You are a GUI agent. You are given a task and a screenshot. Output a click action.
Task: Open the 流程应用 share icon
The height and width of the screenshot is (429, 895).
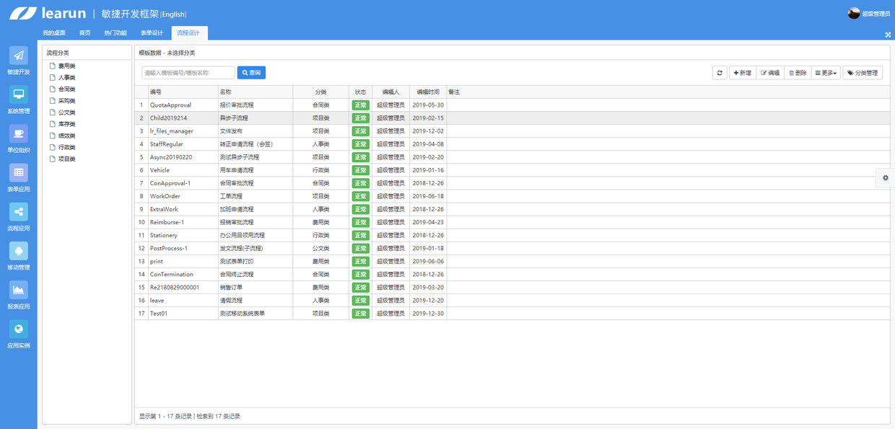point(19,211)
